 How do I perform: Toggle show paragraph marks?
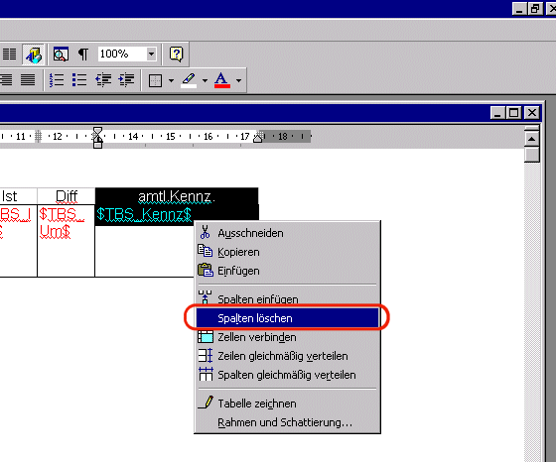point(83,55)
